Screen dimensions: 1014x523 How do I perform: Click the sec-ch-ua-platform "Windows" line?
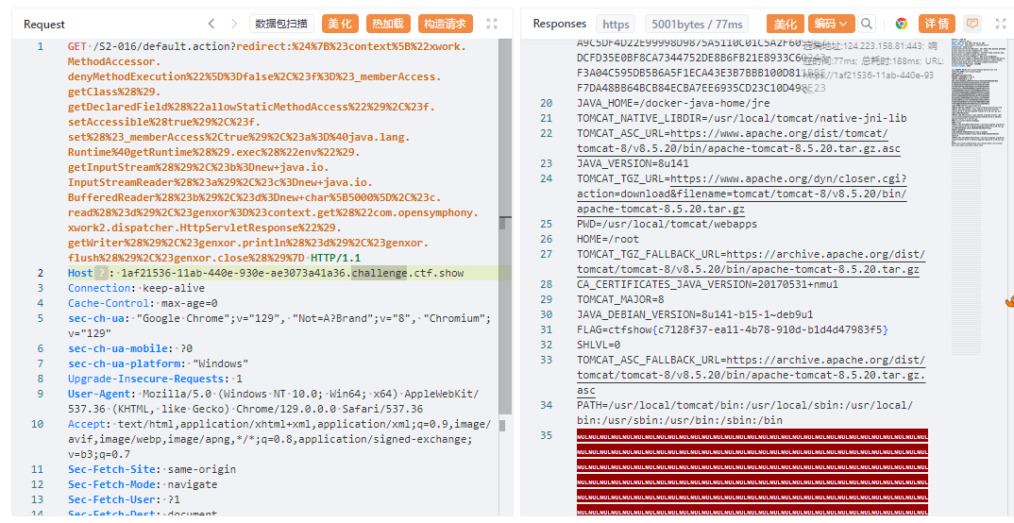click(159, 363)
